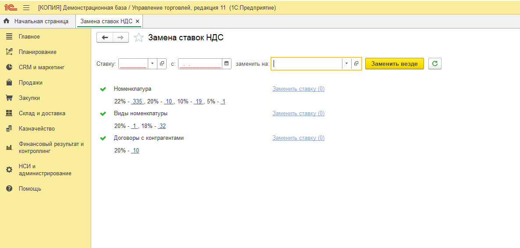Go forward with the right arrow button
520x248 pixels.
tap(121, 38)
